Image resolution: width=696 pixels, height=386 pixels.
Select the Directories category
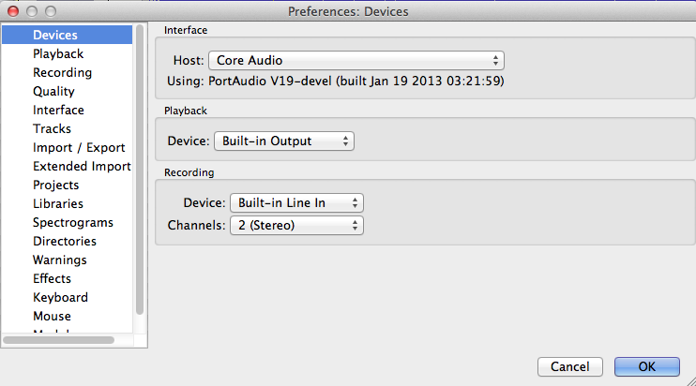(x=66, y=242)
